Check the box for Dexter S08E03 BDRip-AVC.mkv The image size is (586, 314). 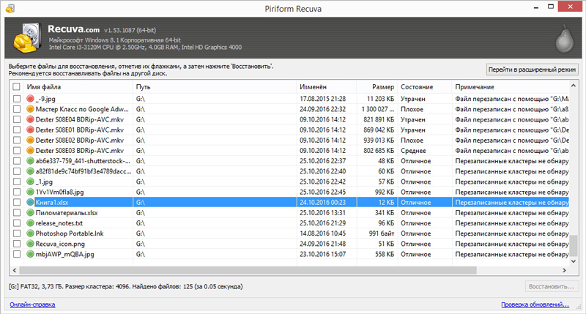pos(16,151)
